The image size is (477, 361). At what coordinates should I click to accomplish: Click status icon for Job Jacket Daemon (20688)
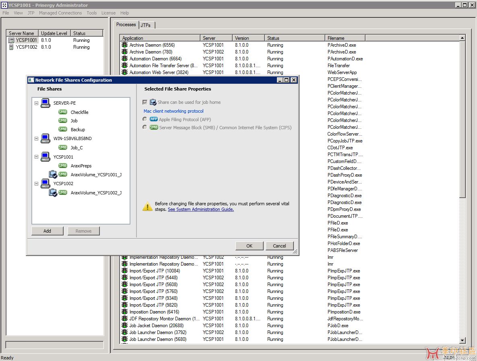[x=124, y=326]
